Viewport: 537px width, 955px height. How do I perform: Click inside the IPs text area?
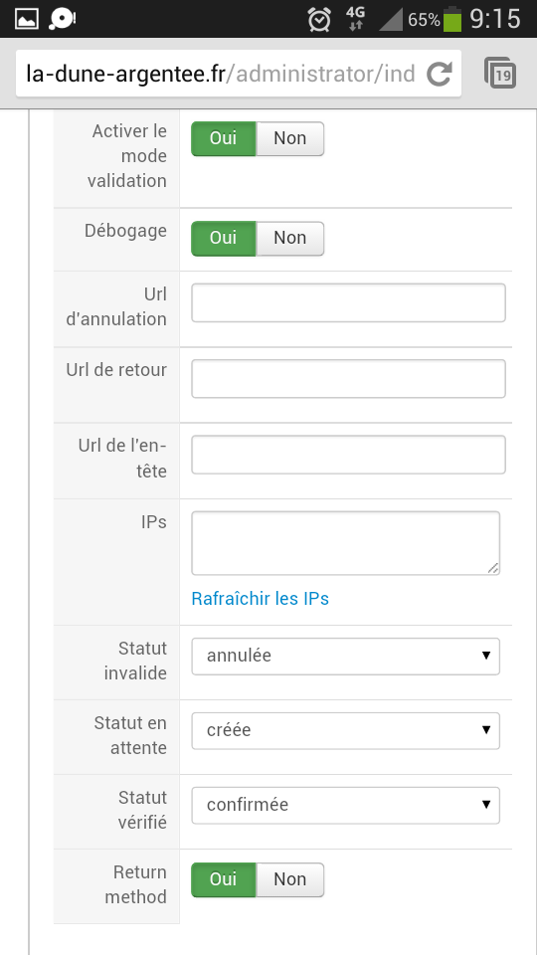[346, 543]
